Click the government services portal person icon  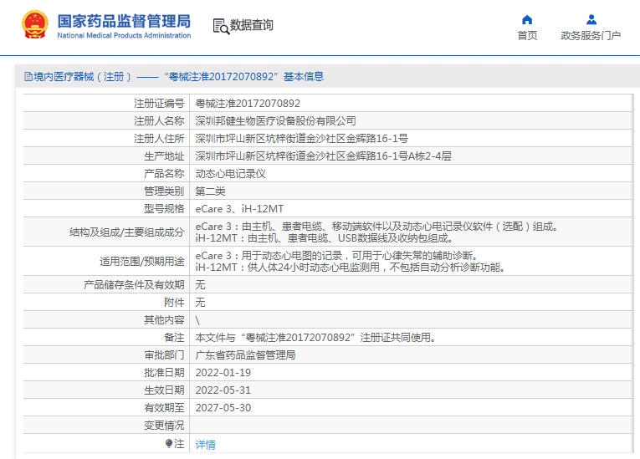[x=591, y=19]
